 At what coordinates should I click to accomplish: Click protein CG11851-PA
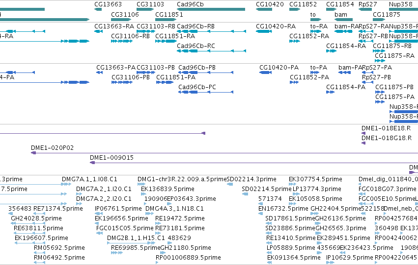pyautogui.click(x=176, y=77)
